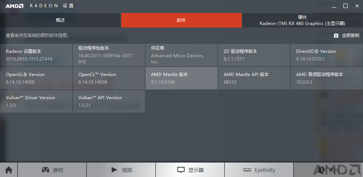Click the value 98310
This screenshot has height=177, width=363.
click(x=230, y=82)
